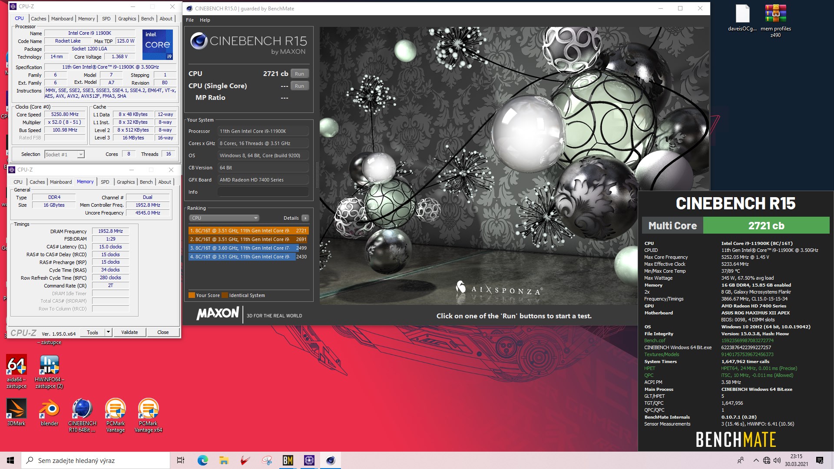Open Microsoft Edge from taskbar
Viewport: 834px width, 469px height.
pyautogui.click(x=202, y=460)
